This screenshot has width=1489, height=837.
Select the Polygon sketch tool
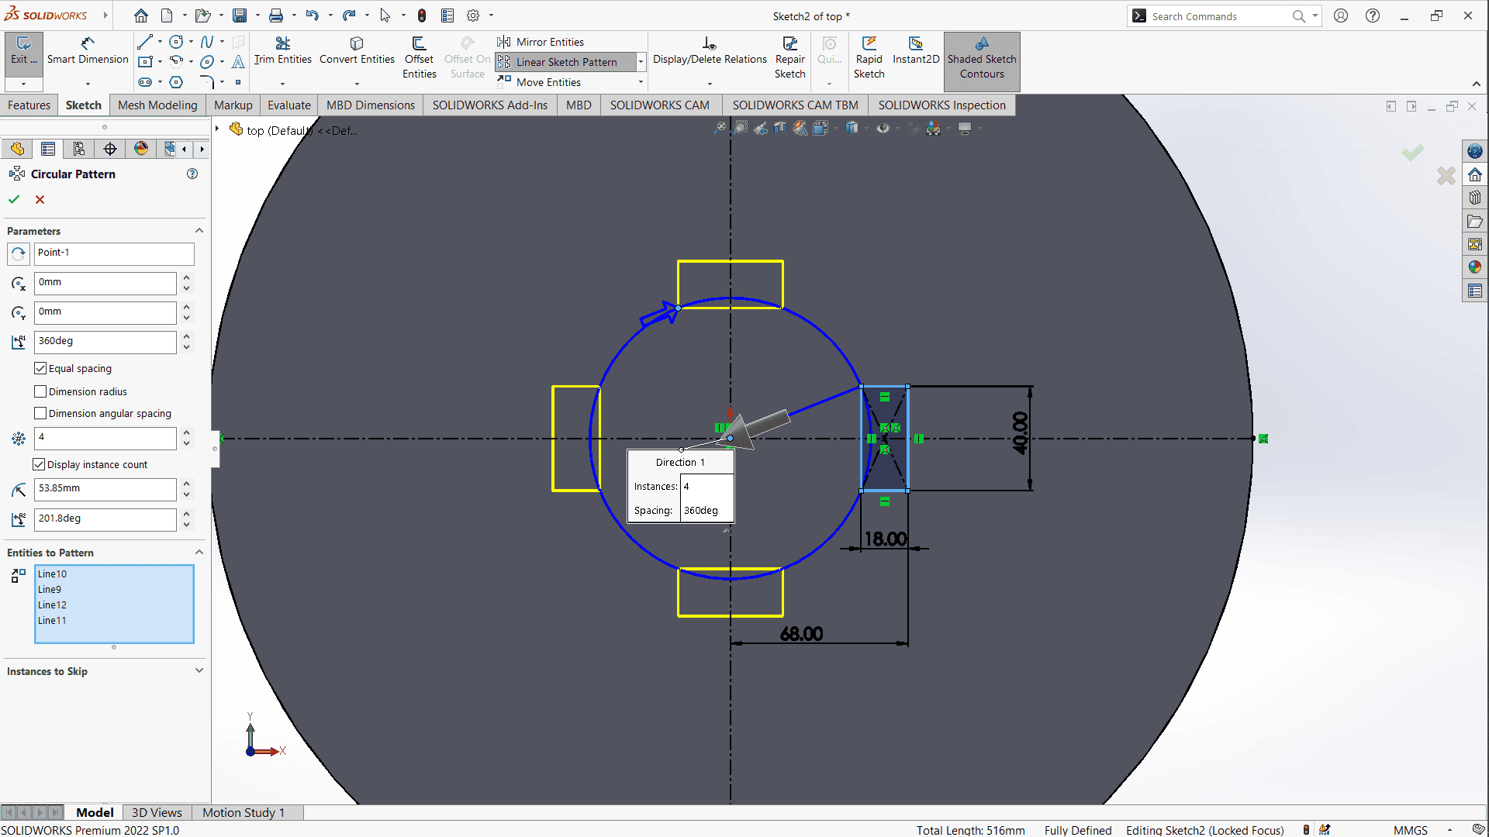pos(176,82)
